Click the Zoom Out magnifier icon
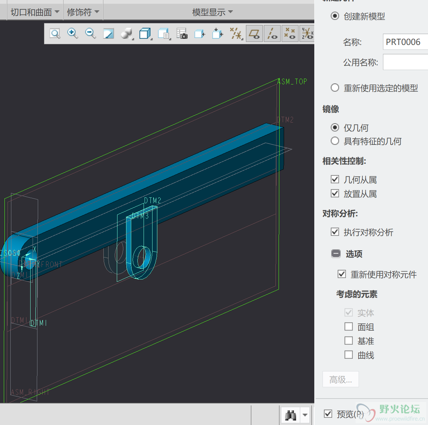 click(x=90, y=34)
